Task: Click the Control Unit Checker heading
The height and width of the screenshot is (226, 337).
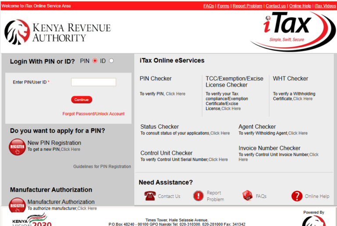Action: point(166,153)
